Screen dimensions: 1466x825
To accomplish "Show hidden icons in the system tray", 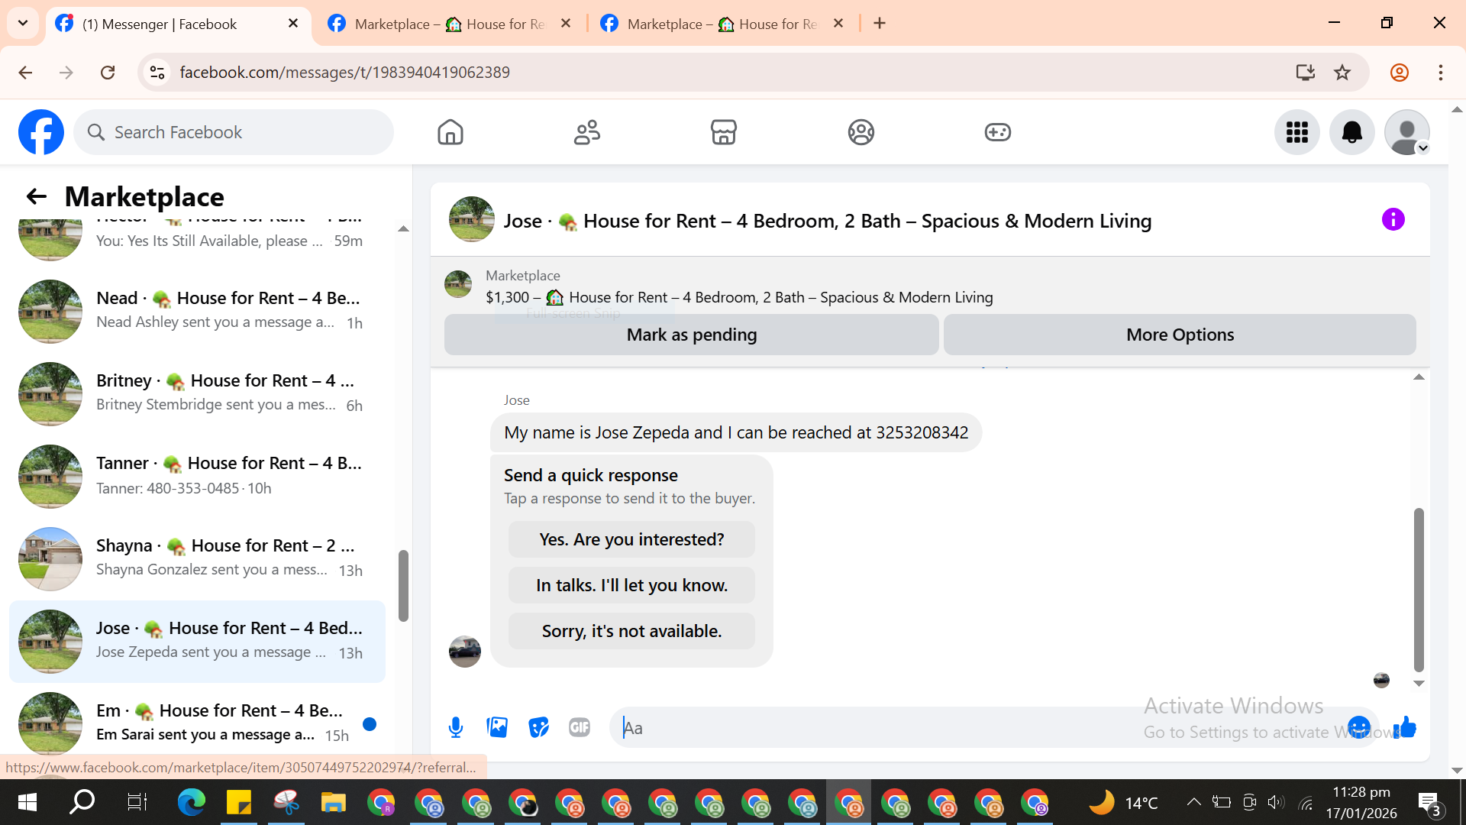I will pyautogui.click(x=1193, y=802).
